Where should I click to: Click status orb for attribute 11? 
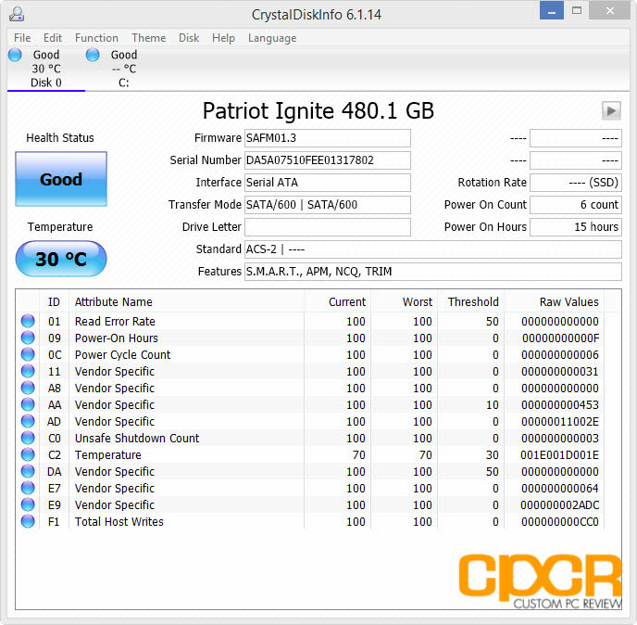point(28,371)
